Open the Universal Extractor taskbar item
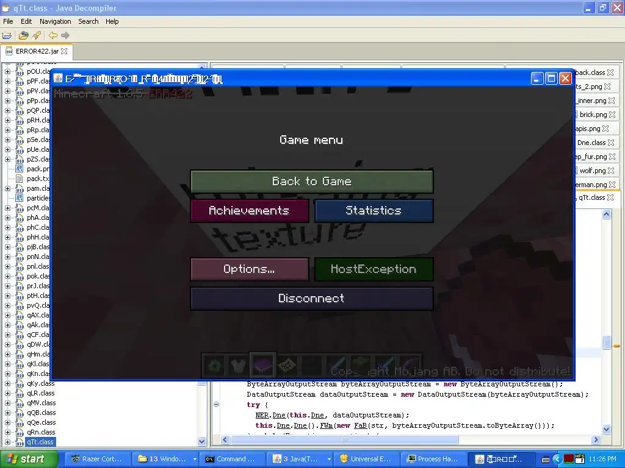 367,459
